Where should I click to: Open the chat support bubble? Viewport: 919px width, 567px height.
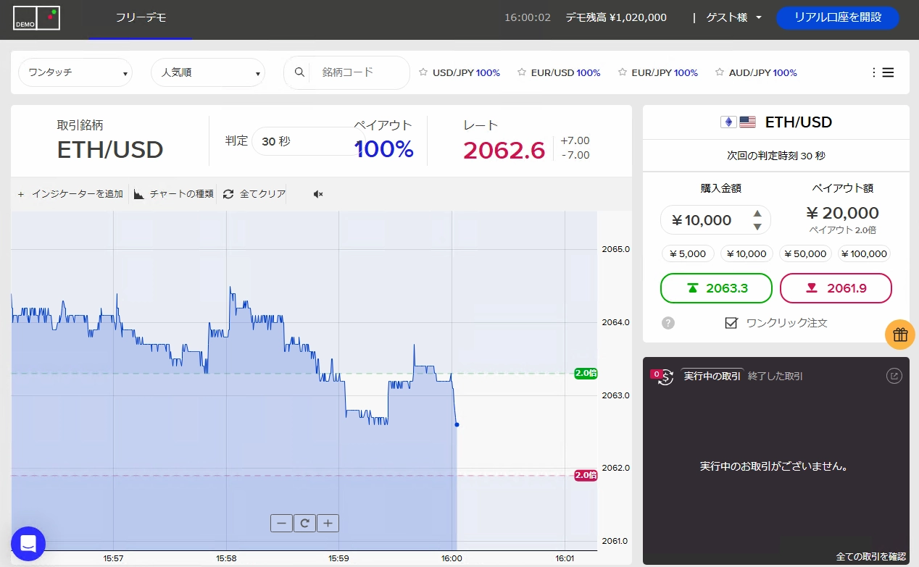coord(28,544)
